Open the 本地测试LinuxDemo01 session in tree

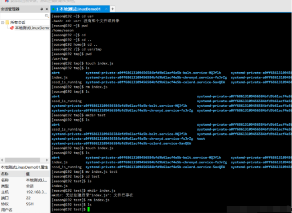click(x=31, y=28)
